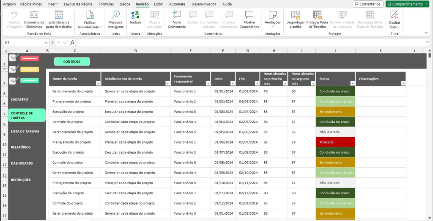This screenshot has height=221, width=433.
Task: Switch to the Fórmulas ribbon tab
Action: pyautogui.click(x=106, y=4)
